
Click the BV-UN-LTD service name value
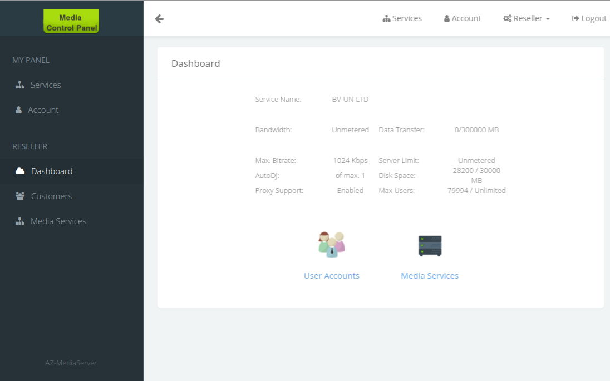(350, 100)
